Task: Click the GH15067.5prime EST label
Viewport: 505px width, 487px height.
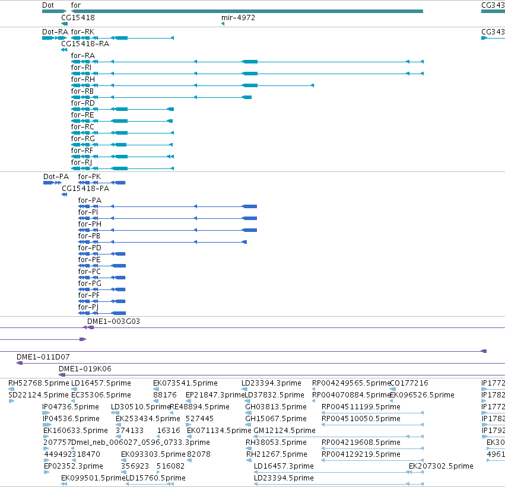Action: 276,419
